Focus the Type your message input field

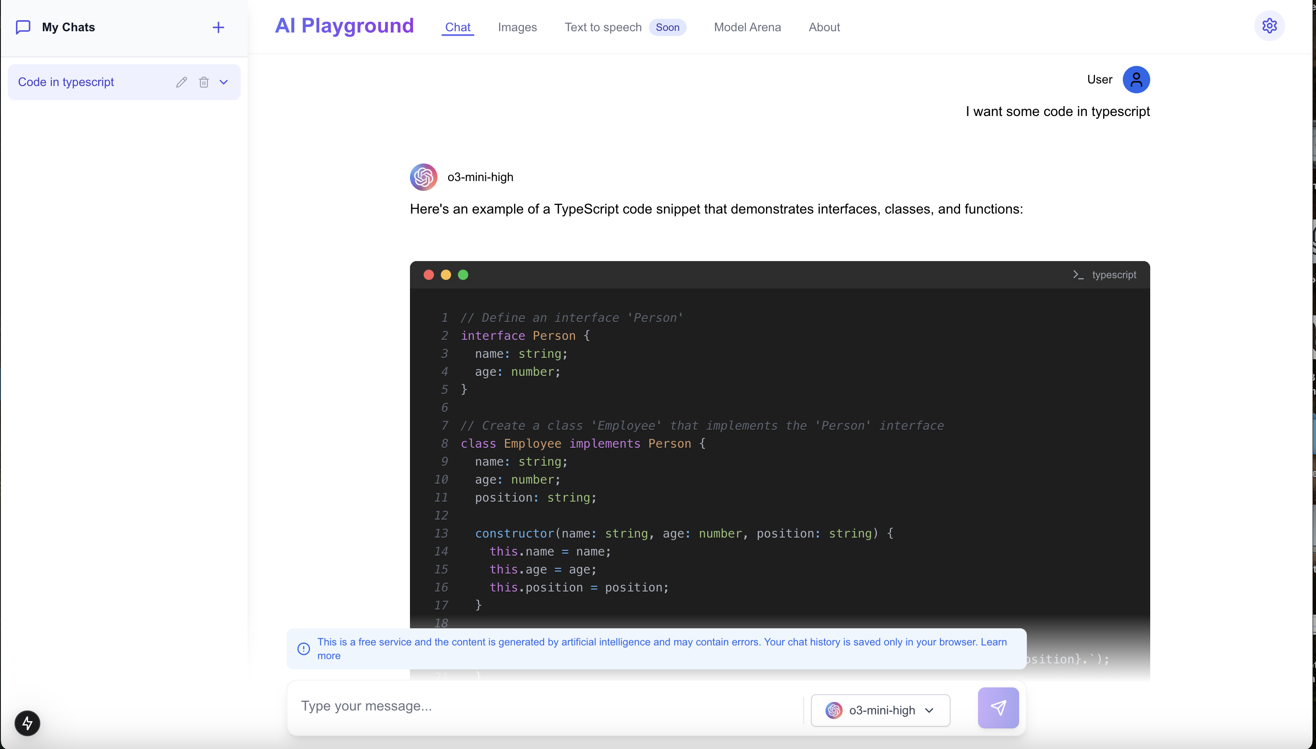coord(546,706)
